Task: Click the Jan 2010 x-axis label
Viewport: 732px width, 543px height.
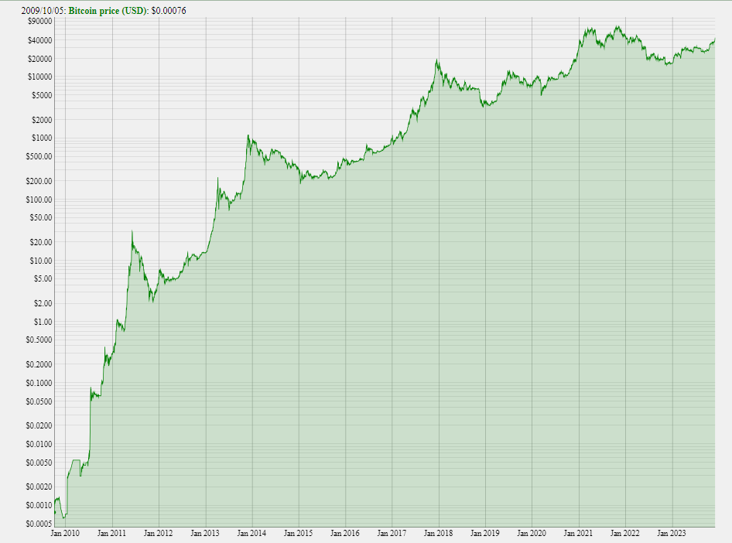Action: pyautogui.click(x=65, y=533)
